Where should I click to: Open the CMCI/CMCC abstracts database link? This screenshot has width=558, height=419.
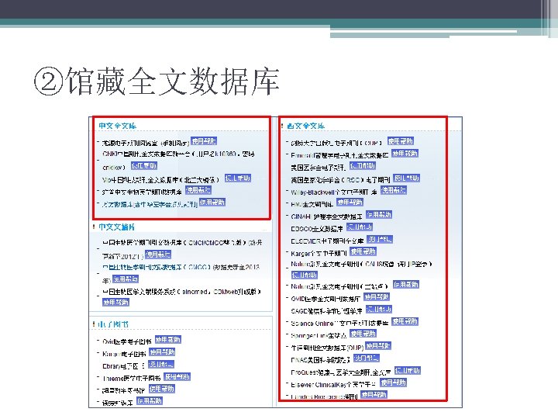point(182,249)
